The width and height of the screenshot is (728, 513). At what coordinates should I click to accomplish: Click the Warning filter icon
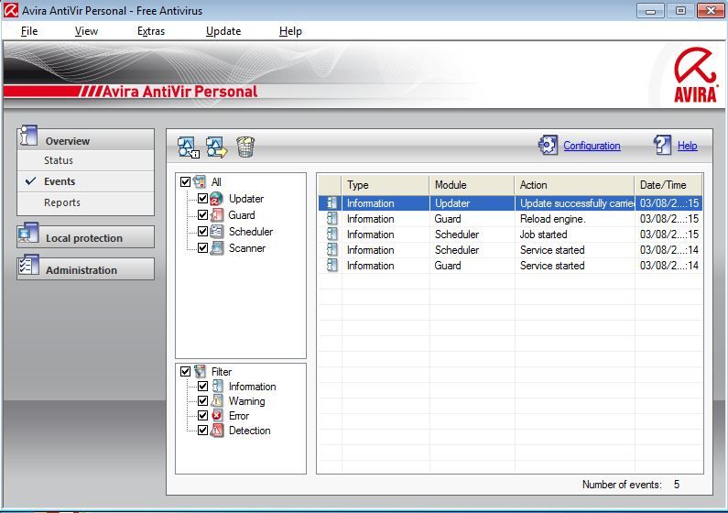(x=217, y=401)
